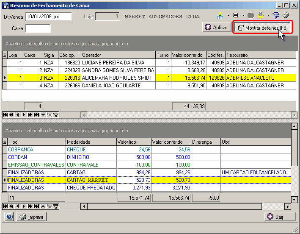Click UM CARTAO FOI CANCELADO observation cell
The width and height of the screenshot is (300, 234).
coord(256,172)
